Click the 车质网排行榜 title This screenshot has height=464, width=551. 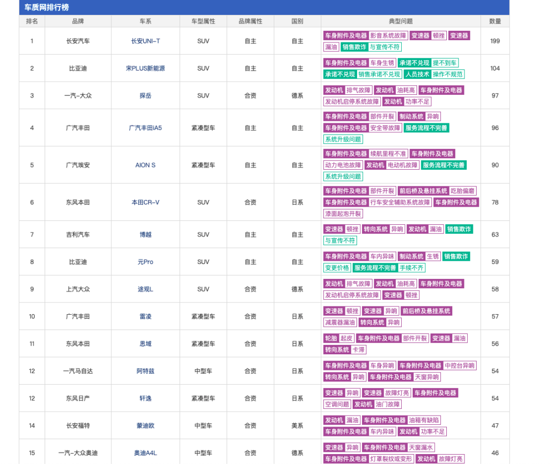point(47,7)
